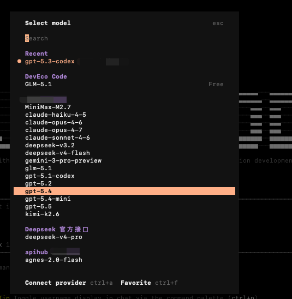Pick deepseek-v3.2 model

point(50,145)
